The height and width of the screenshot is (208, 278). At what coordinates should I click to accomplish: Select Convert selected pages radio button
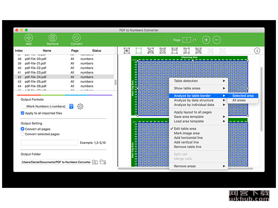[23, 134]
